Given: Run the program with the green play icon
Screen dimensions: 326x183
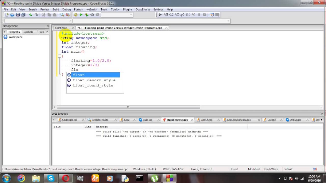Looking at the screenshot, I should (81, 15).
